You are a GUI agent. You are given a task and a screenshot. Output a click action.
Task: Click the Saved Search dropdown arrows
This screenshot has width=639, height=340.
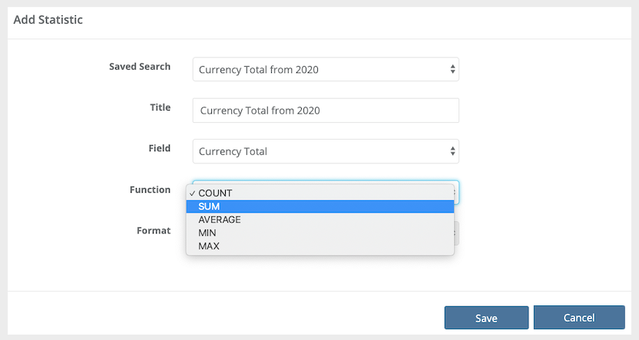[x=453, y=70]
